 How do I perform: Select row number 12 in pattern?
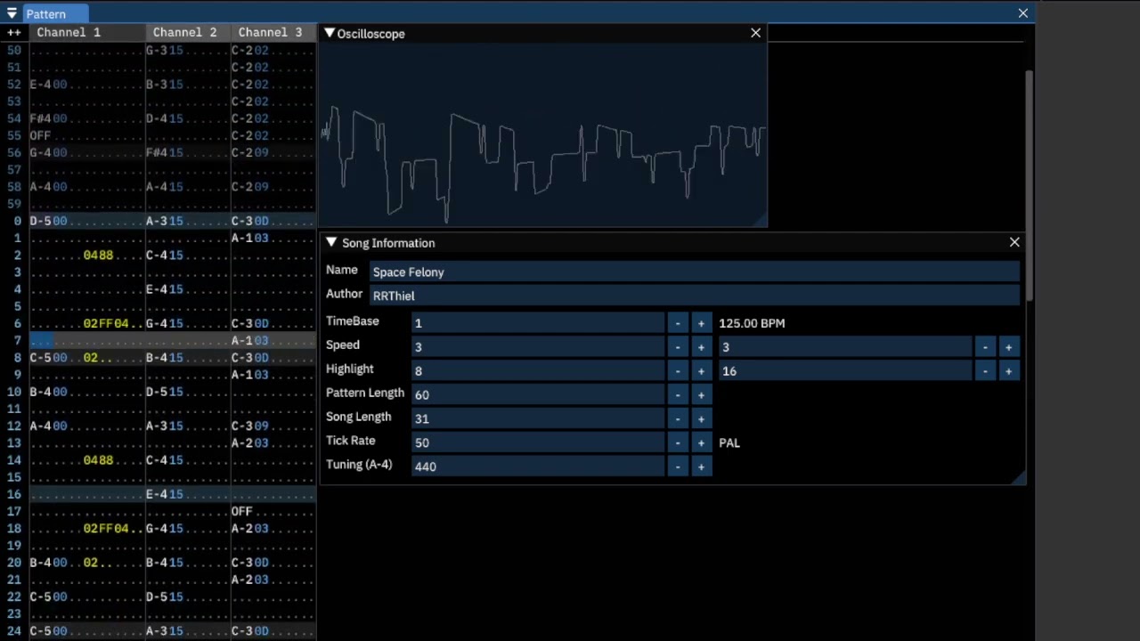click(x=14, y=426)
